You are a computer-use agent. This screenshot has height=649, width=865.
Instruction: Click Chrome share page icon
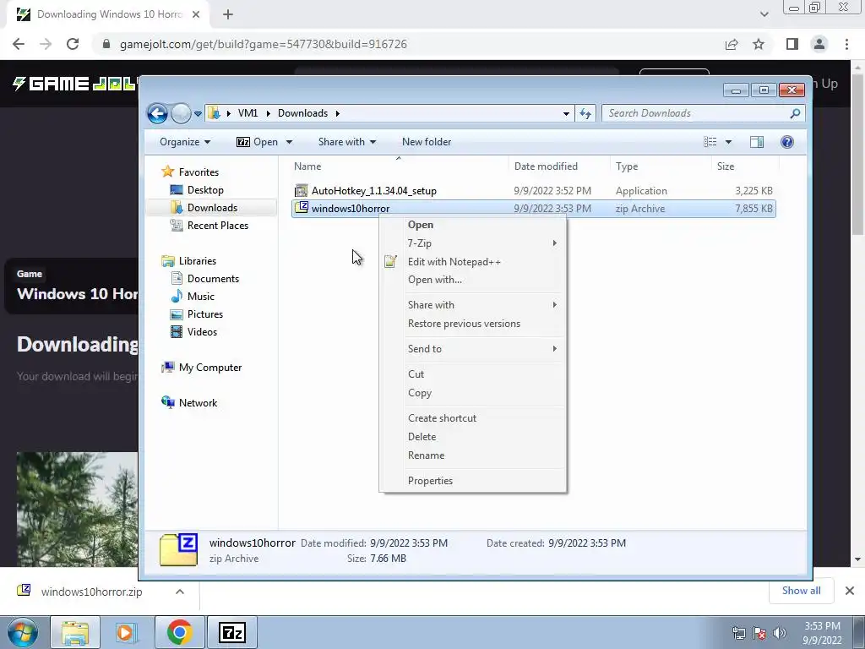[x=732, y=44]
